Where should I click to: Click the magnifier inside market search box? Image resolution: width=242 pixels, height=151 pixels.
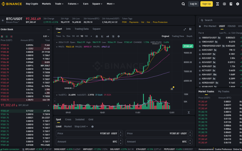(202, 20)
